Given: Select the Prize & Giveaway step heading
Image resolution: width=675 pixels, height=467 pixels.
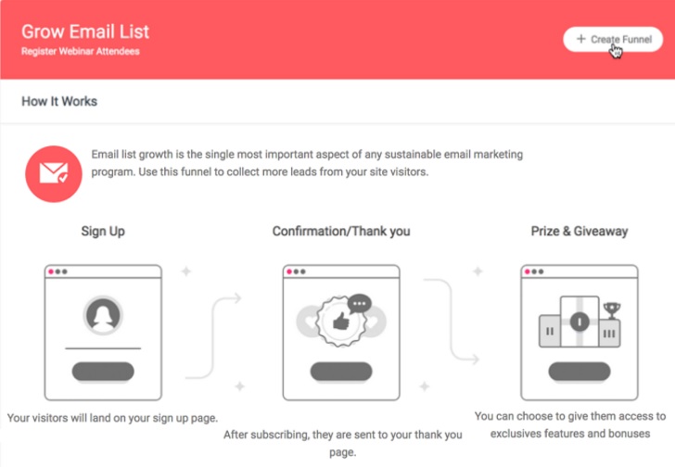Looking at the screenshot, I should click(579, 232).
